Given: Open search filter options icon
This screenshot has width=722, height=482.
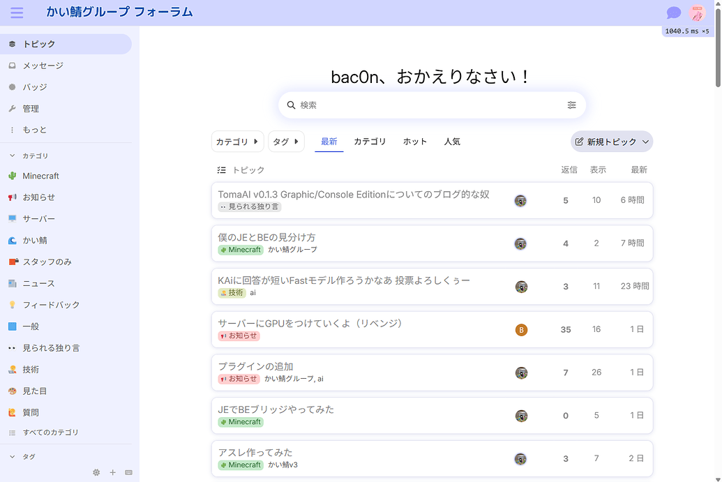Looking at the screenshot, I should coord(571,105).
